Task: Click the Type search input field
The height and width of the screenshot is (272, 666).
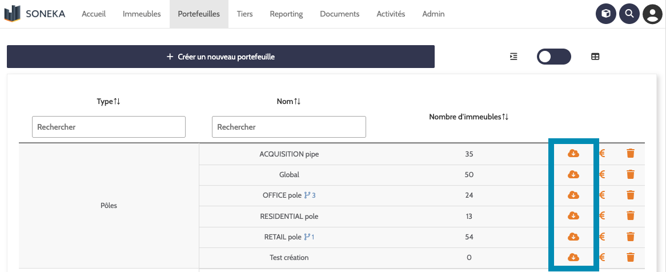Action: [x=109, y=127]
